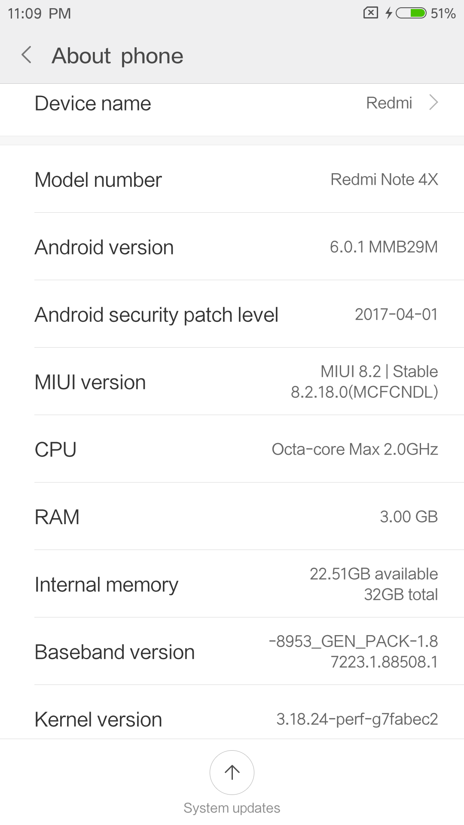464x825 pixels.
Task: Tap the back arrow icon
Action: click(27, 55)
